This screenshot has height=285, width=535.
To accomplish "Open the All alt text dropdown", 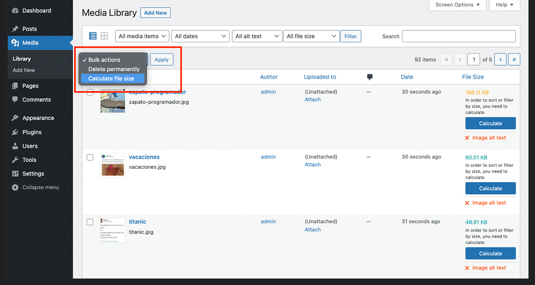I will tap(257, 36).
